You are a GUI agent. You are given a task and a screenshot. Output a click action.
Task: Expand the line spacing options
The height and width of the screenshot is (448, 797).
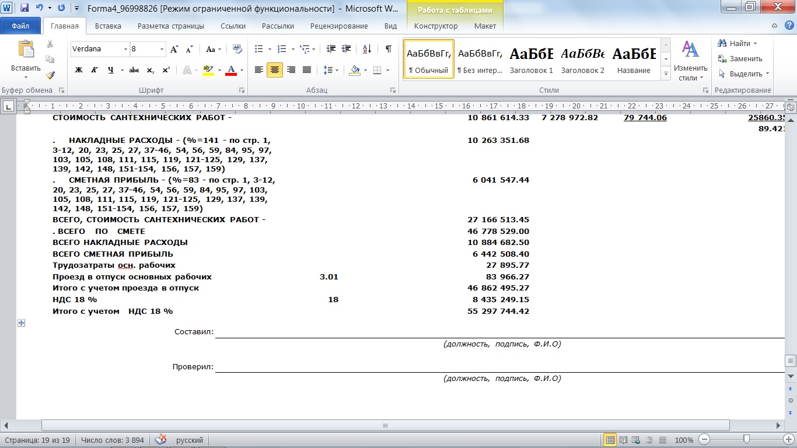331,70
